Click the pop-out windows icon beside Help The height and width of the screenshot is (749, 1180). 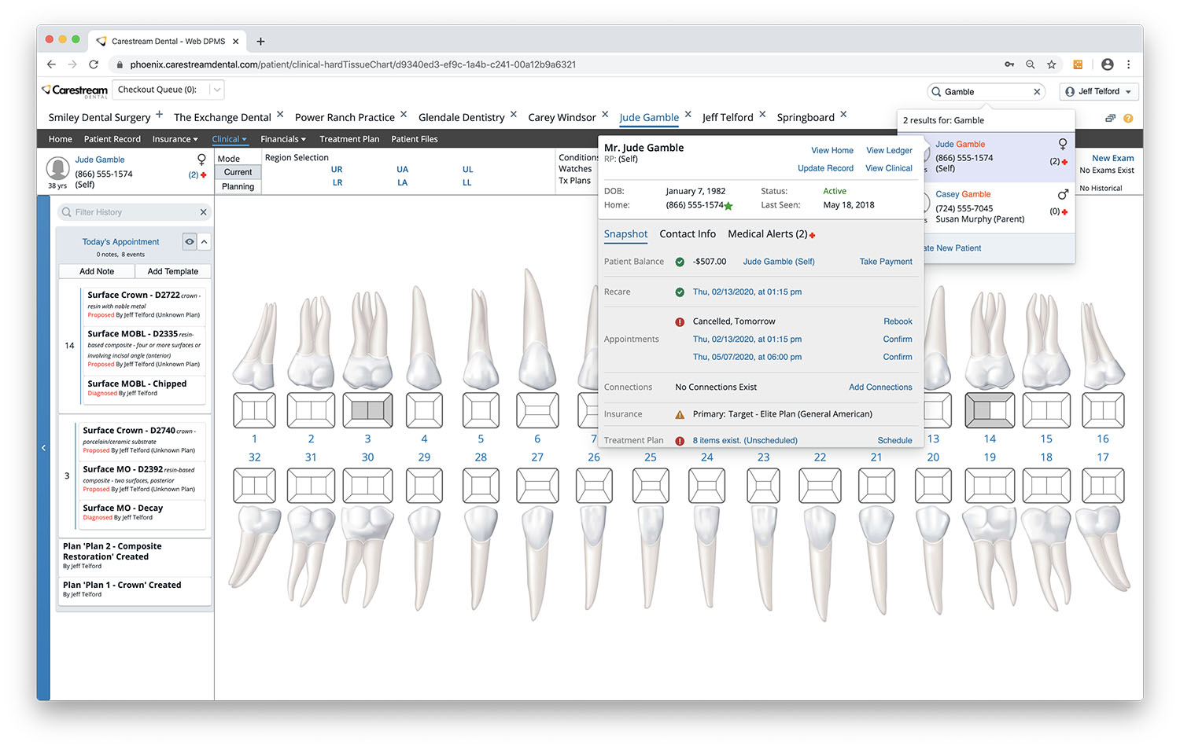1109,117
